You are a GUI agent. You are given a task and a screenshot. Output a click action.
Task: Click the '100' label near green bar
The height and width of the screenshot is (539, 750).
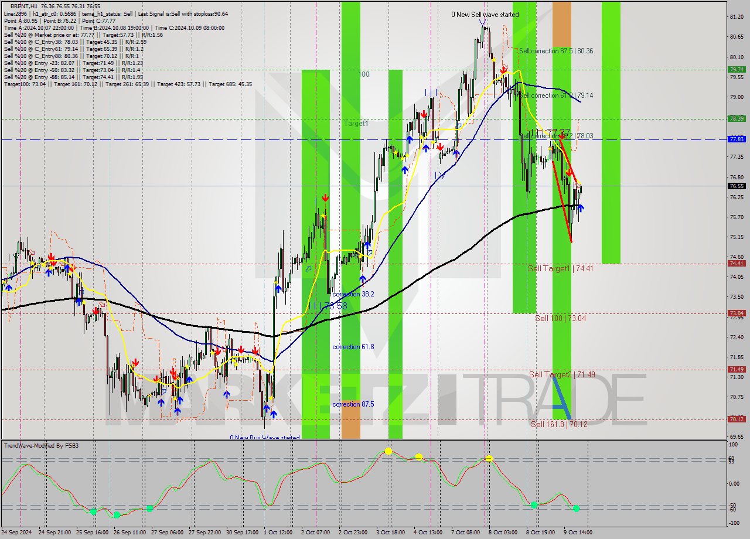click(364, 74)
